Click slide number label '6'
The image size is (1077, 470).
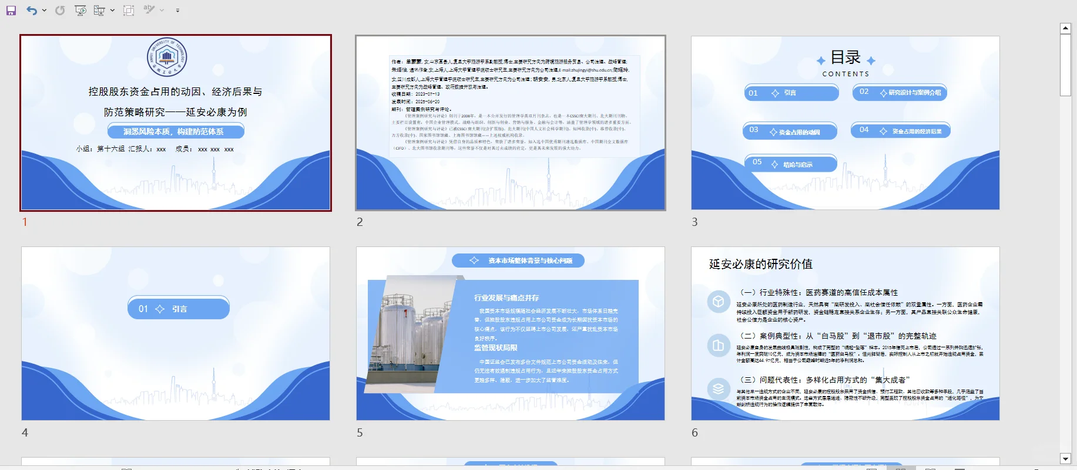click(x=694, y=432)
